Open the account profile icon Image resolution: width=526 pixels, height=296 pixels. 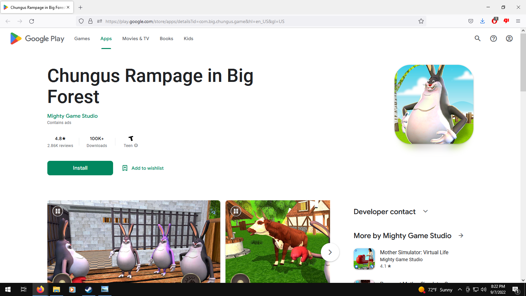click(509, 38)
